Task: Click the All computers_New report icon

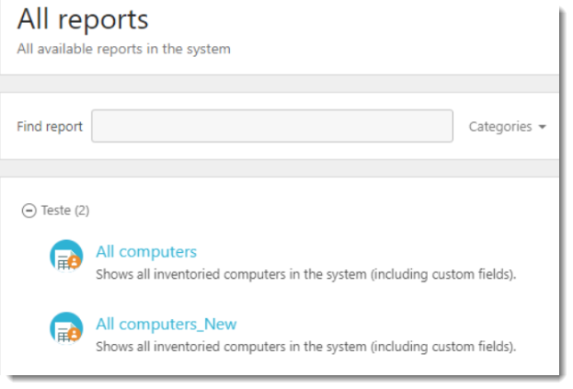Action: pyautogui.click(x=66, y=328)
